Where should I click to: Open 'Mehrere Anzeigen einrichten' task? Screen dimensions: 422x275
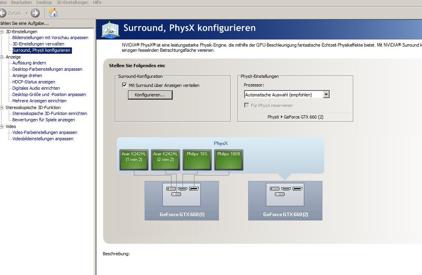pos(39,101)
